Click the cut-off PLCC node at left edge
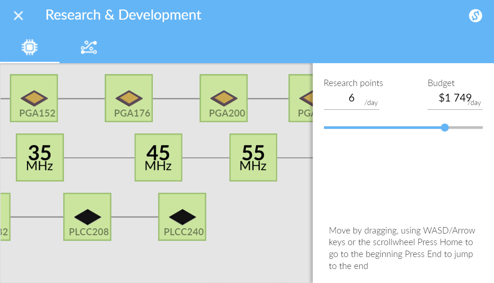The image size is (494, 283). (x=5, y=217)
